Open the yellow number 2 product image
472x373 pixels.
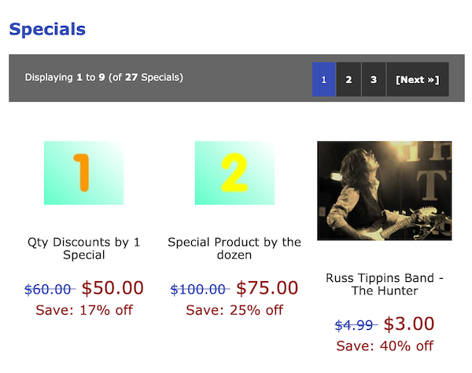[x=234, y=173]
